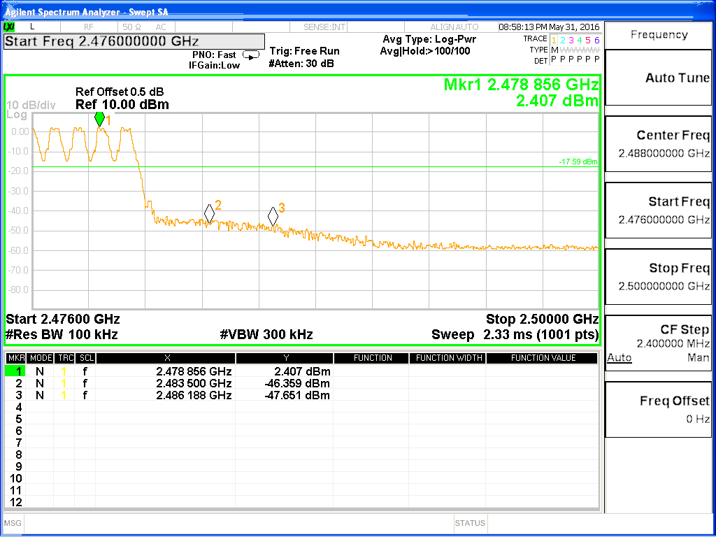Click the Ref Offset 0.5 dB label
The height and width of the screenshot is (537, 716).
point(120,92)
